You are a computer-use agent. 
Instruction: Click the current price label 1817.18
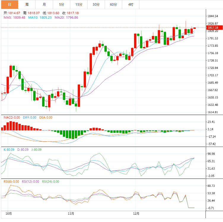(214, 27)
